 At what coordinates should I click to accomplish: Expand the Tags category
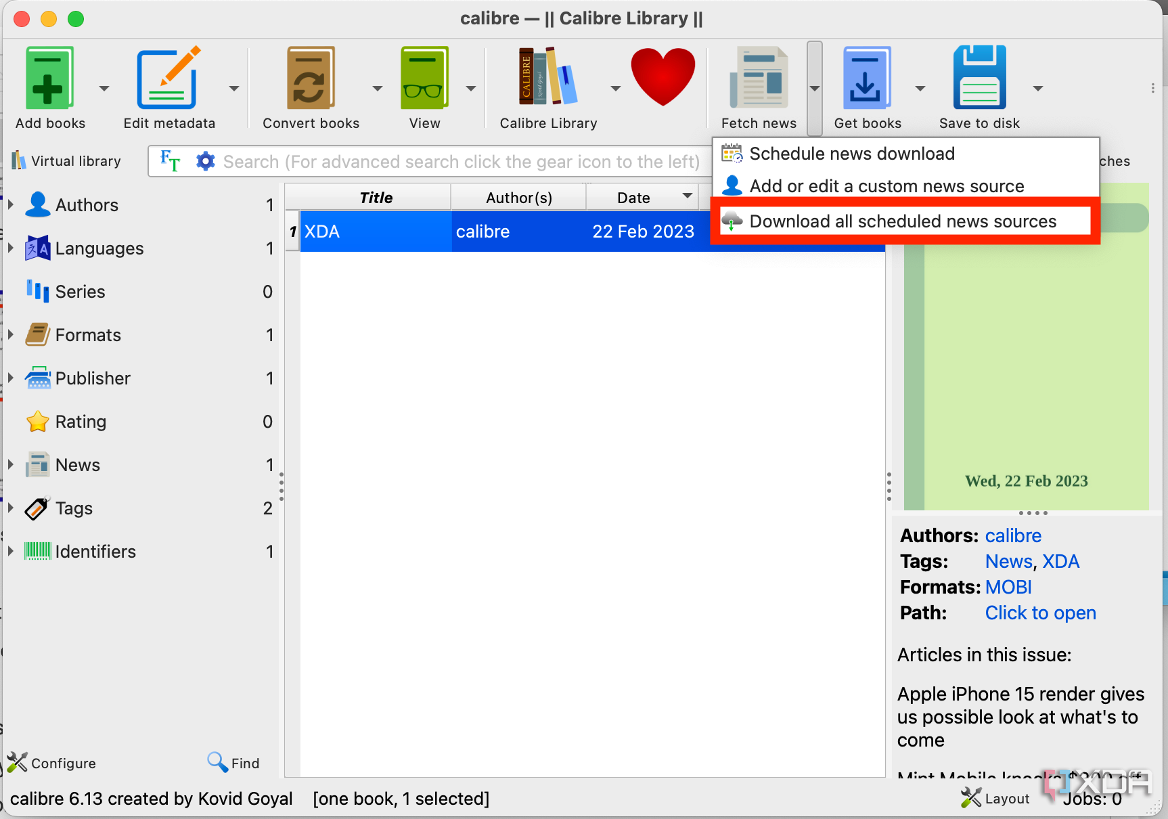coord(11,508)
